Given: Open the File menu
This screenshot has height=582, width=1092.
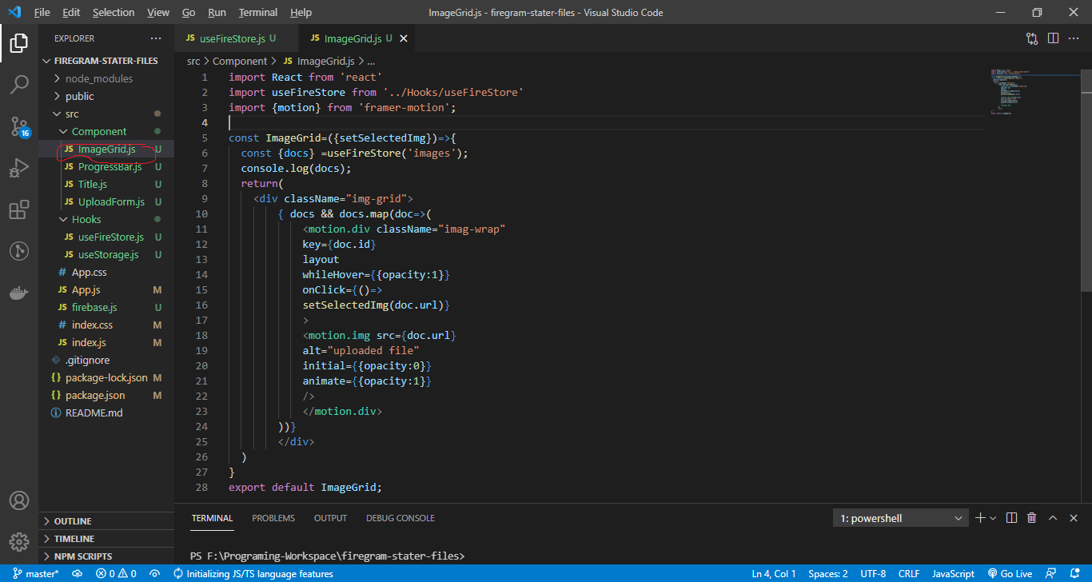Looking at the screenshot, I should (x=42, y=13).
